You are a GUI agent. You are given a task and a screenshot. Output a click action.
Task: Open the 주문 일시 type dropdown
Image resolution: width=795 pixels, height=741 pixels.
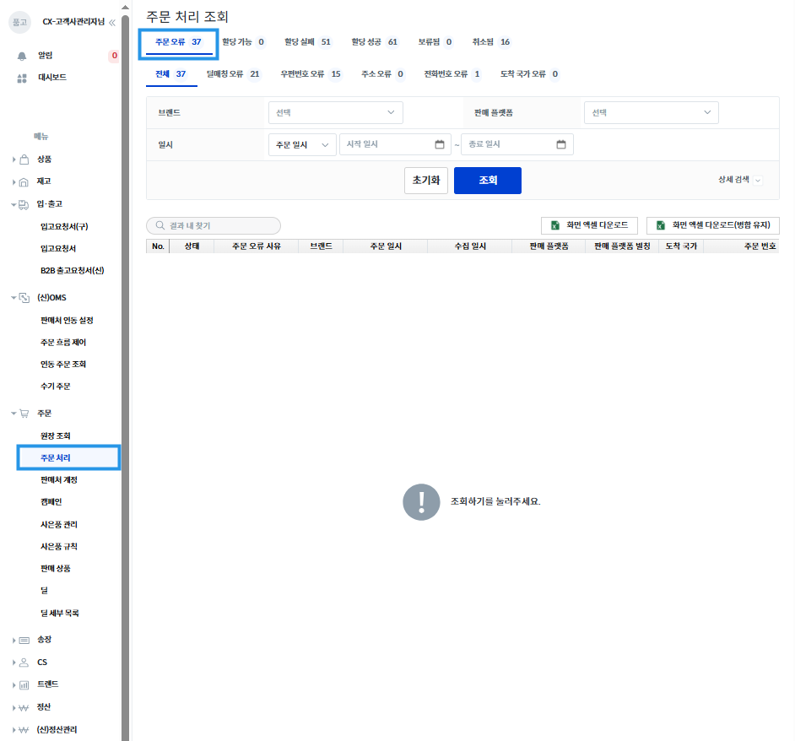tap(302, 144)
